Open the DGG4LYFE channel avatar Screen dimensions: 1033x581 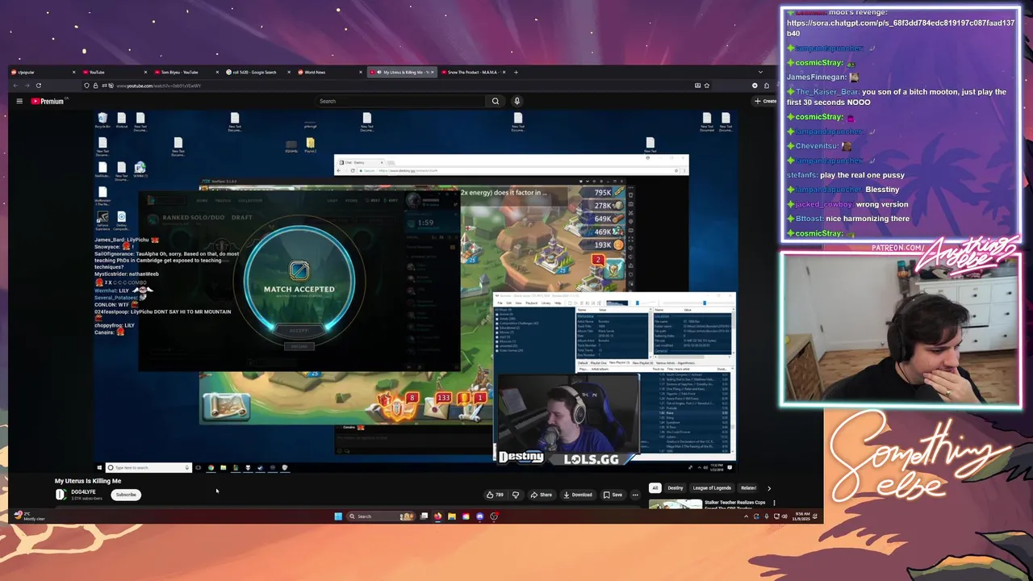coord(61,495)
